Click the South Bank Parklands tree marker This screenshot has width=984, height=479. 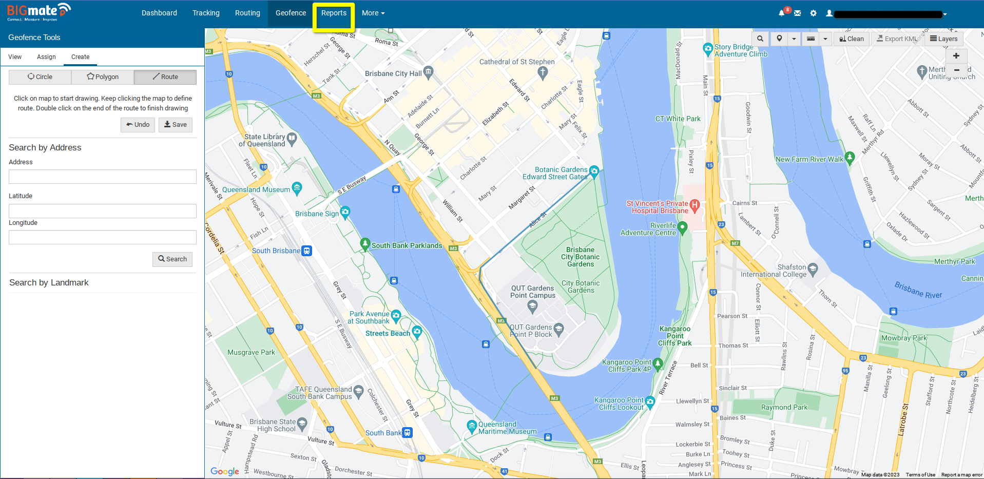click(x=365, y=244)
